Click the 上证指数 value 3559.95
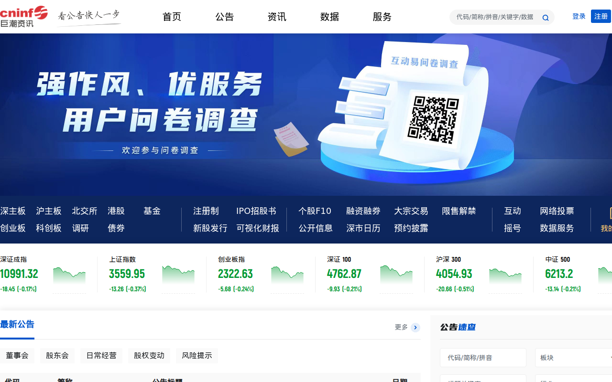The image size is (612, 382). pyautogui.click(x=127, y=274)
